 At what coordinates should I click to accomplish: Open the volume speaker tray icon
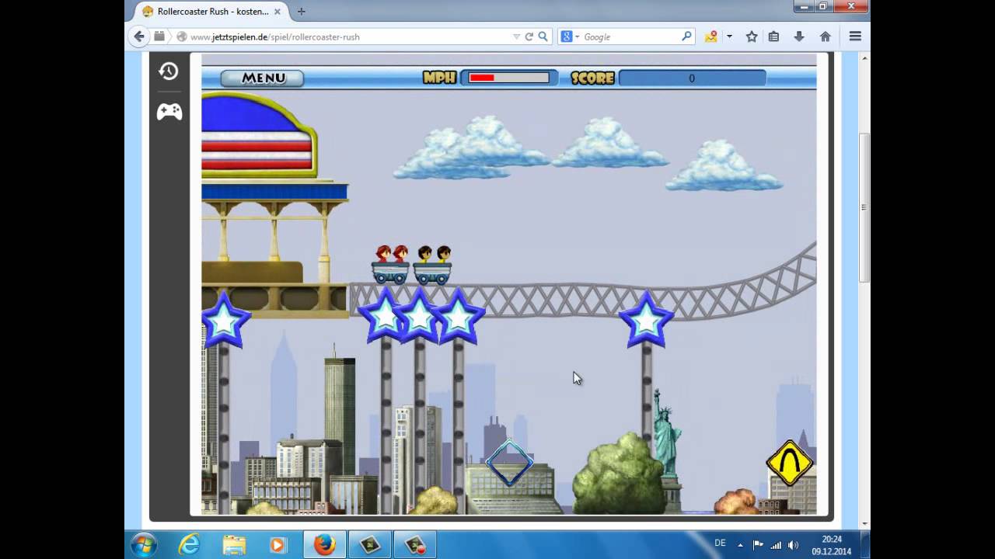[x=793, y=545]
